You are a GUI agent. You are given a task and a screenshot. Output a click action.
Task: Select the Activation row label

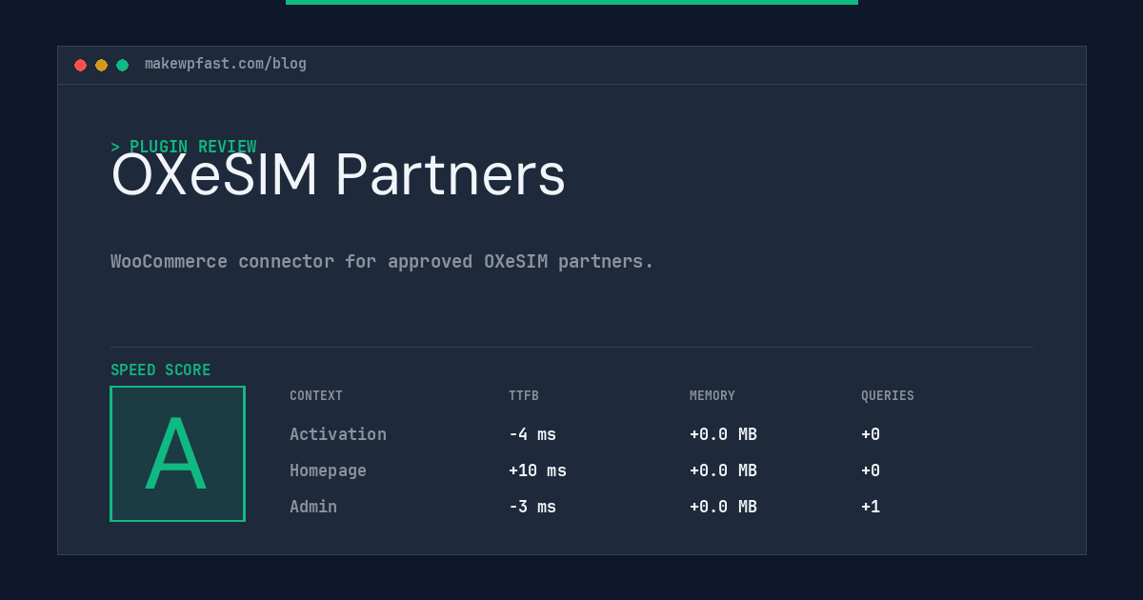tap(338, 434)
